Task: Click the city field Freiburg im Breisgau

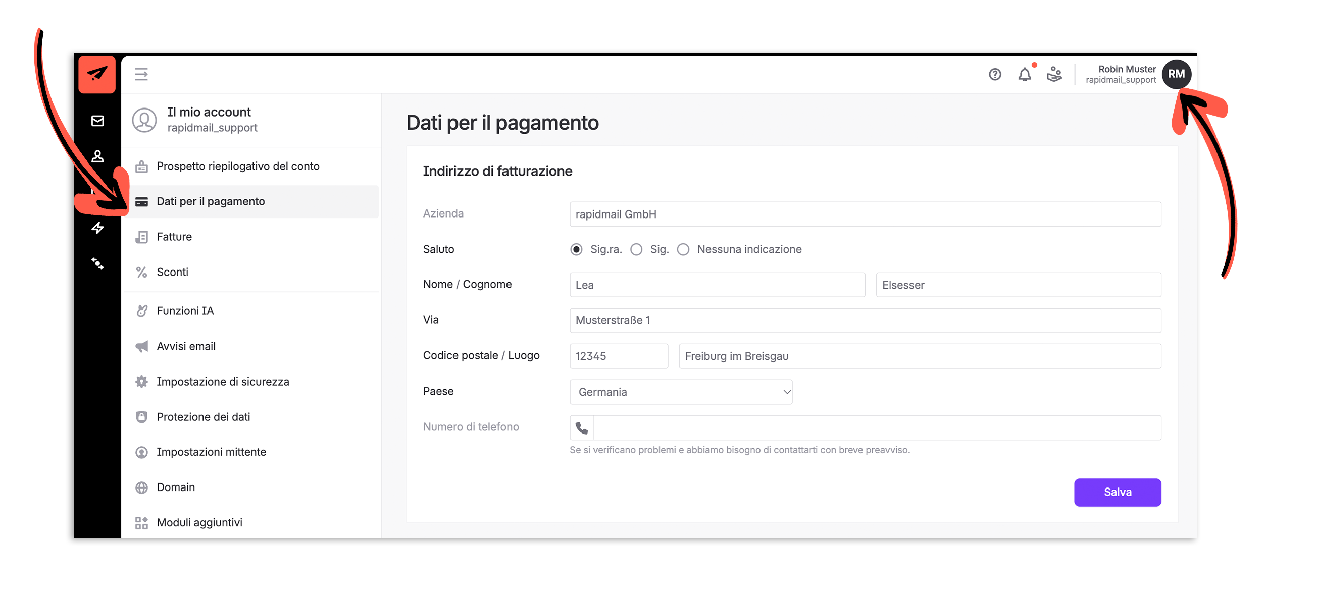Action: 920,356
